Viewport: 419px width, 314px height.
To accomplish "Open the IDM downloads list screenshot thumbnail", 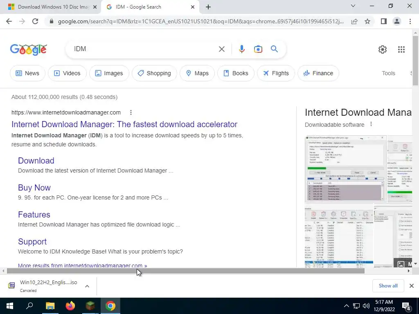I will pos(339,236).
